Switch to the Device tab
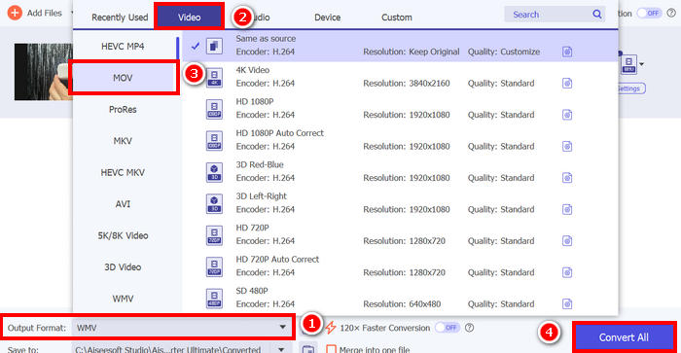 [x=328, y=18]
